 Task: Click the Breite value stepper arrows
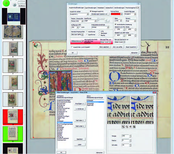click(x=135, y=29)
